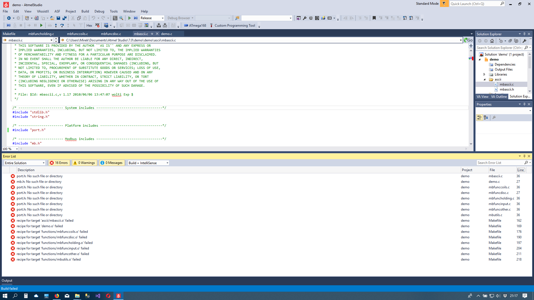Toggle the 0 Messages filter
The image size is (534, 300).
click(x=112, y=163)
